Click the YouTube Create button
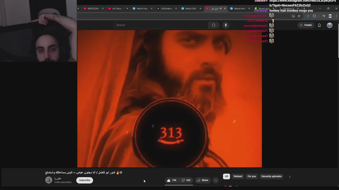 coord(306,25)
